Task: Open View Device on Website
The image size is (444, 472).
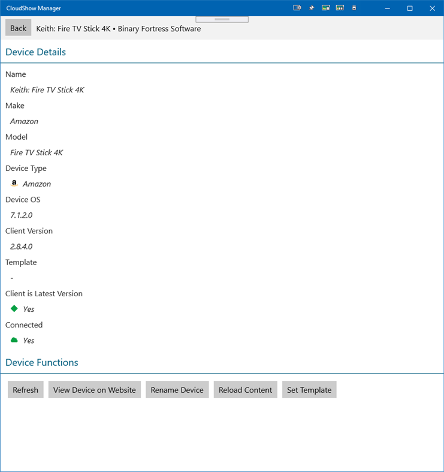Action: 95,389
